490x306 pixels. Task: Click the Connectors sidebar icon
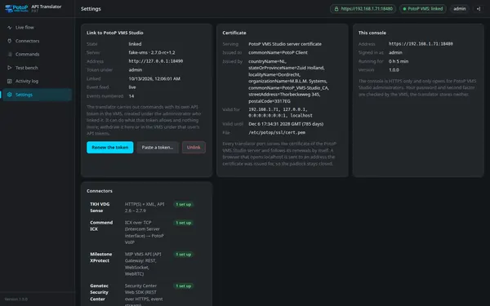(x=9, y=41)
